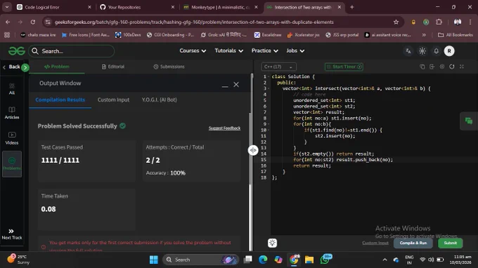Select the All sidebar icon

[x=11, y=89]
